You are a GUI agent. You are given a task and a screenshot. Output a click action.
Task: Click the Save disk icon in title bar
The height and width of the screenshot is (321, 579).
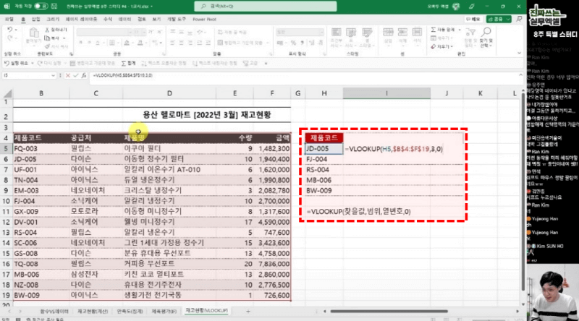click(54, 7)
